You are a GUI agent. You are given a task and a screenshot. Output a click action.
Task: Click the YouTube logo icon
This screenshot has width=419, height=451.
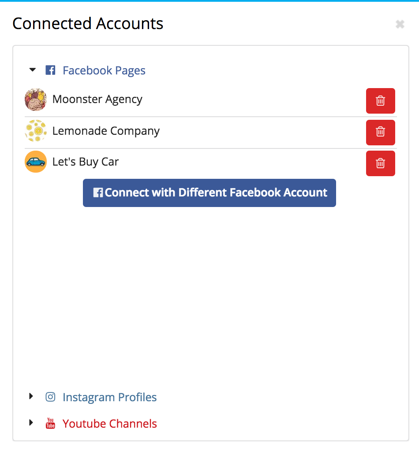(x=50, y=423)
